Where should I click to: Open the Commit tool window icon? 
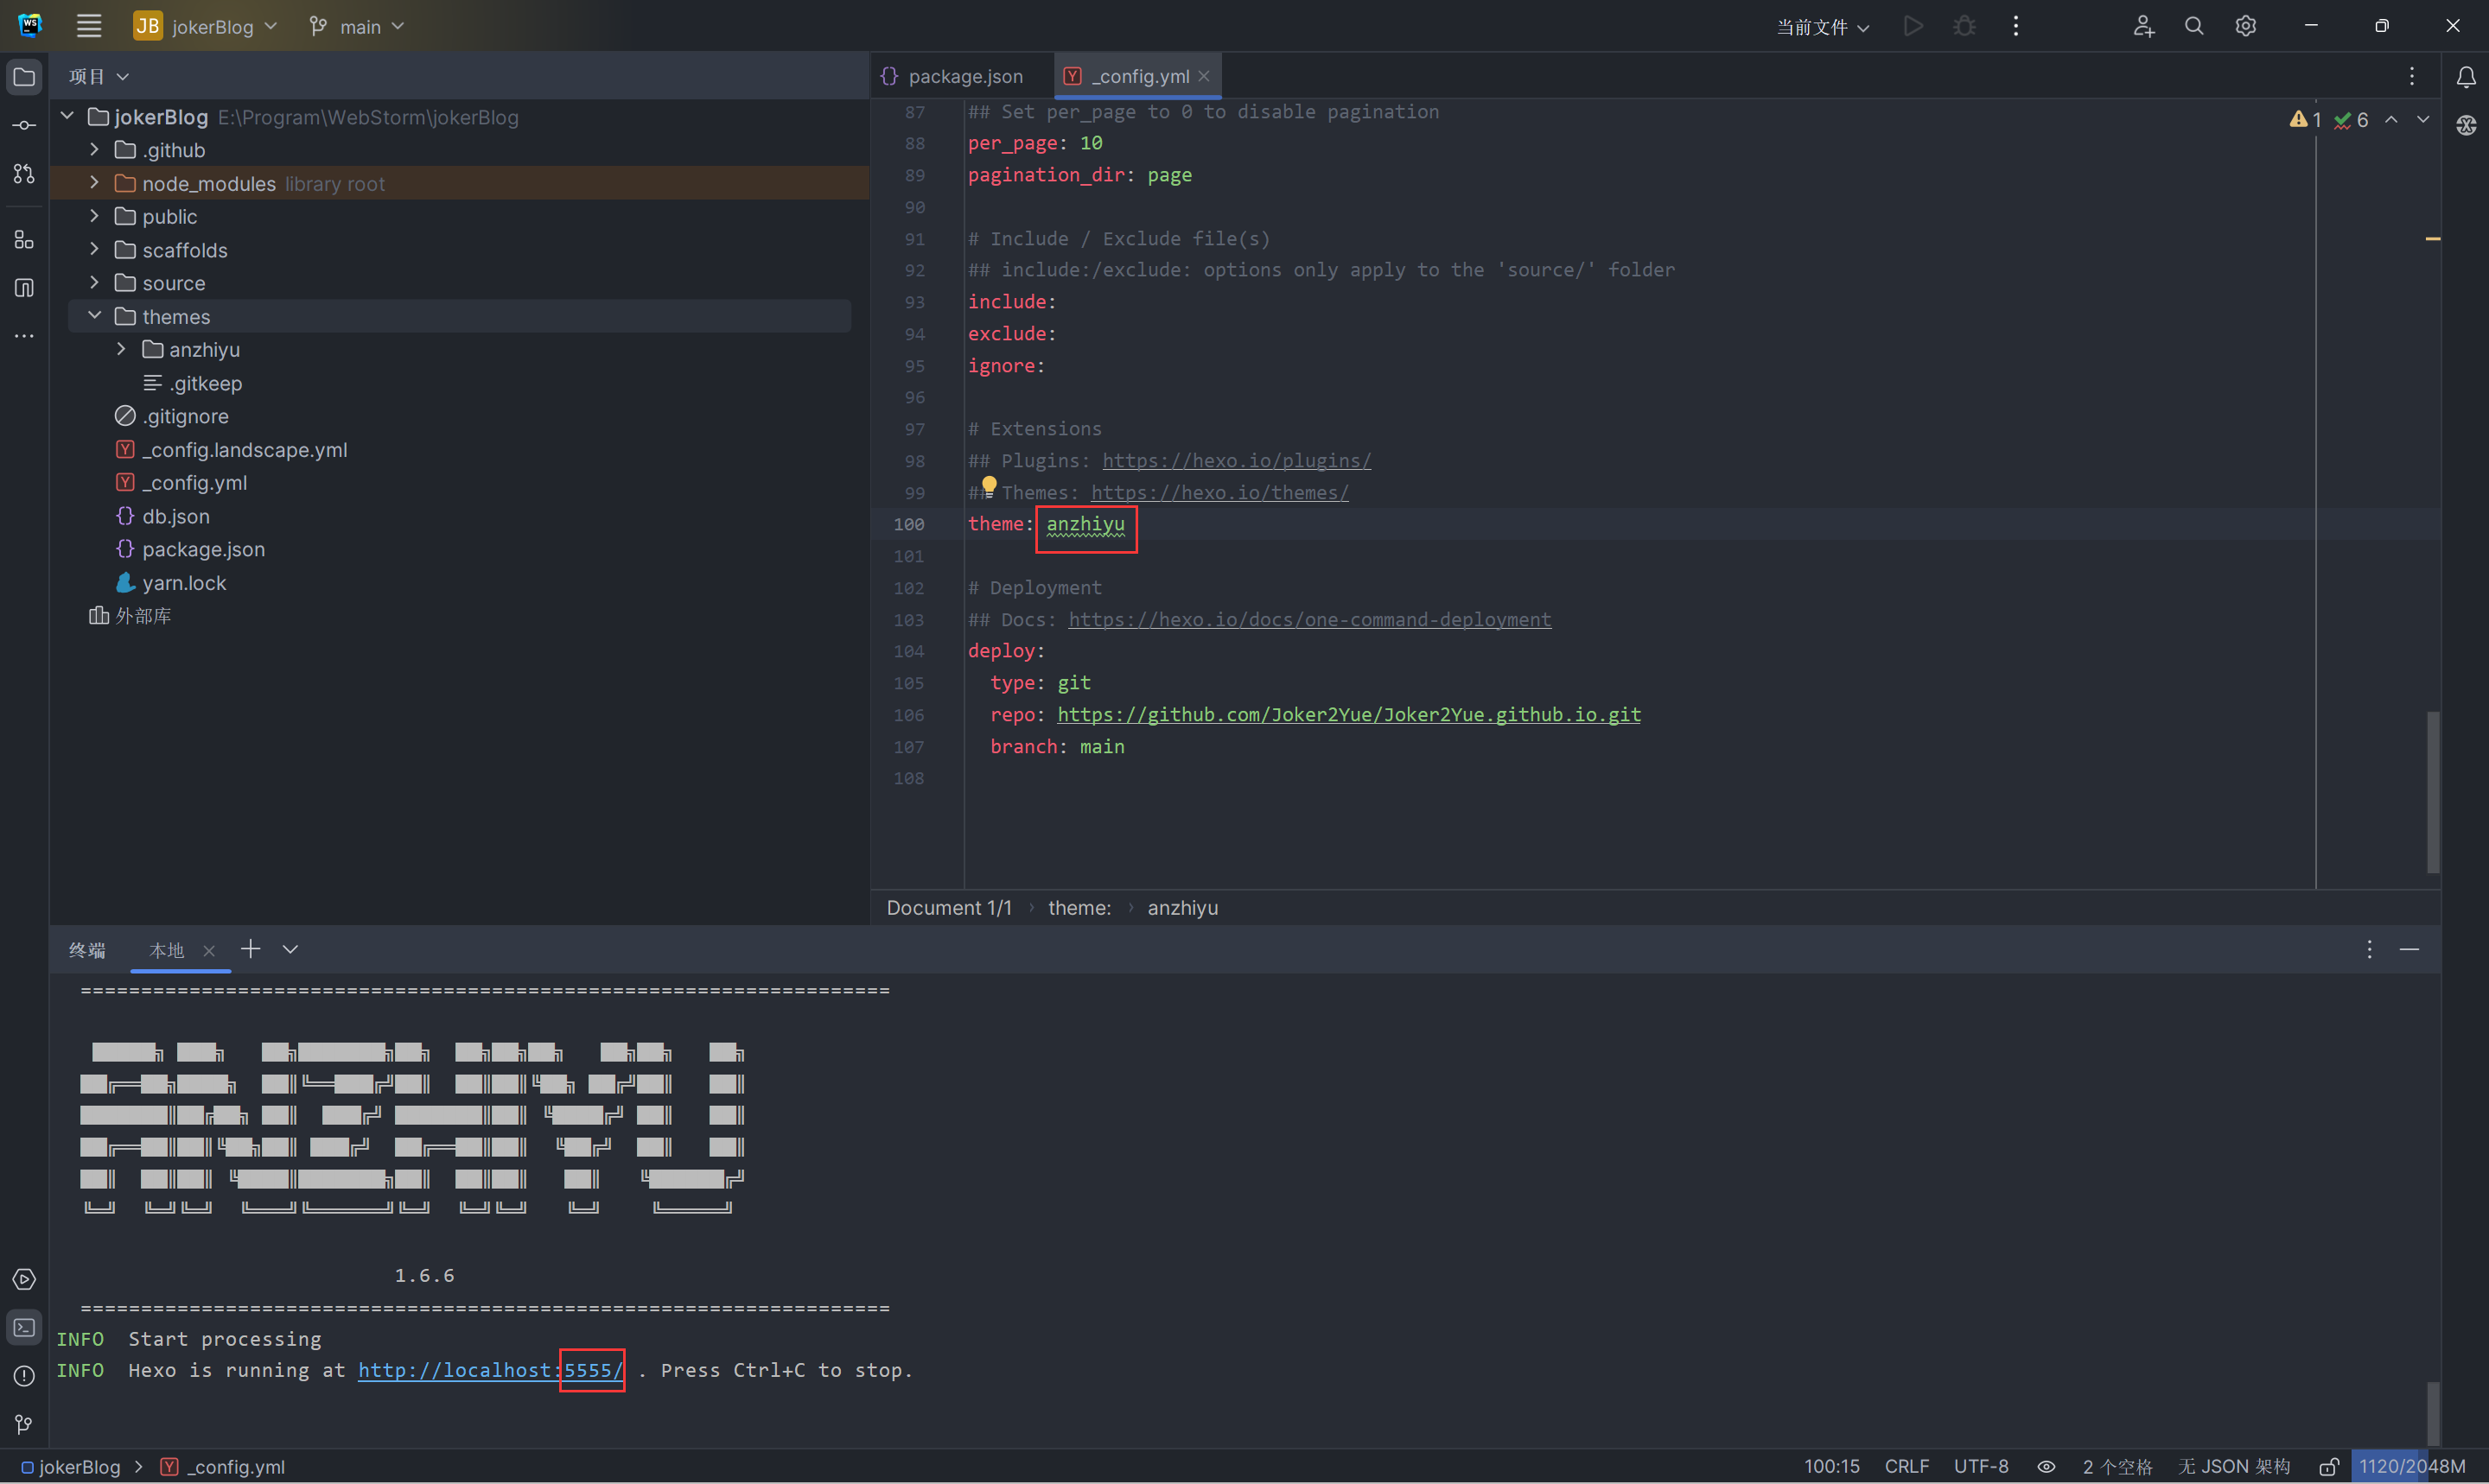24,126
